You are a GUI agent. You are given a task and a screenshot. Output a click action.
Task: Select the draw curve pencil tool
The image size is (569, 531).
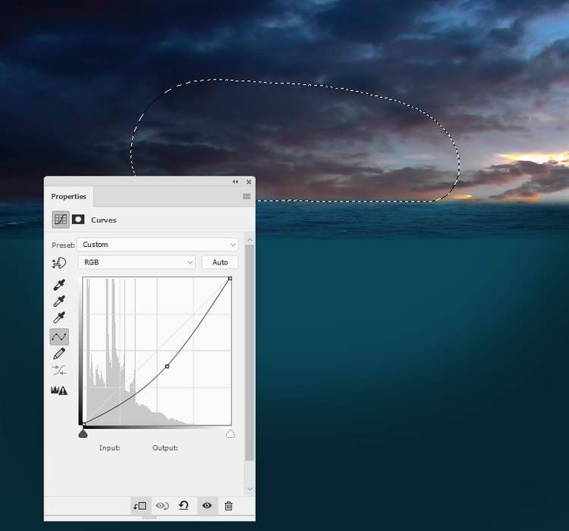tap(59, 354)
